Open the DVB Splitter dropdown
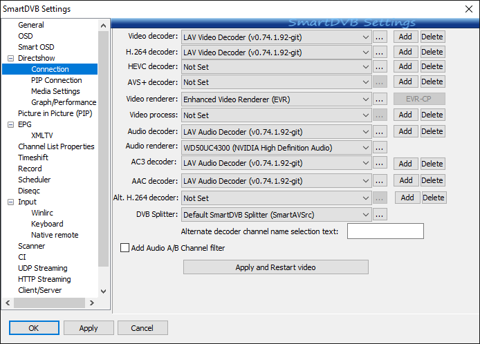Screen dimensions: 480x344 click(276, 215)
